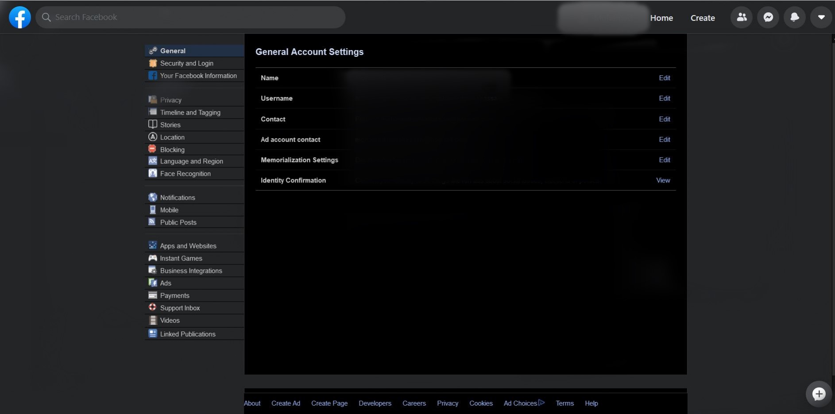The height and width of the screenshot is (414, 835).
Task: Click the Language and Region icon
Action: pyautogui.click(x=153, y=161)
